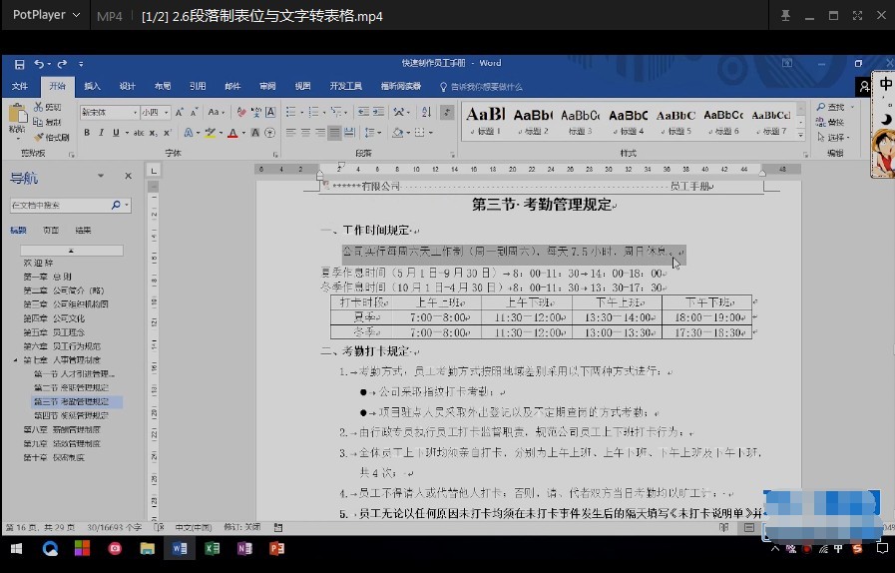Image resolution: width=895 pixels, height=573 pixels.
Task: Switch to the 插入 ribbon tab
Action: pos(92,86)
